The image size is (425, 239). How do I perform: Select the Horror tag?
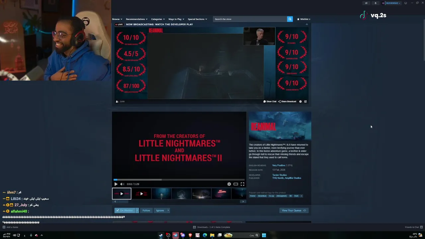pos(253,196)
